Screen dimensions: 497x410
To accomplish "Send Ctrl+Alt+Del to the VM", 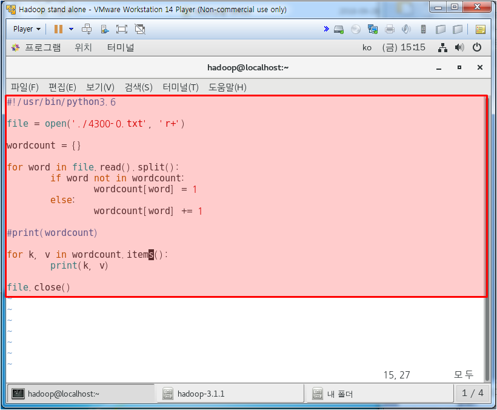I will click(x=87, y=29).
